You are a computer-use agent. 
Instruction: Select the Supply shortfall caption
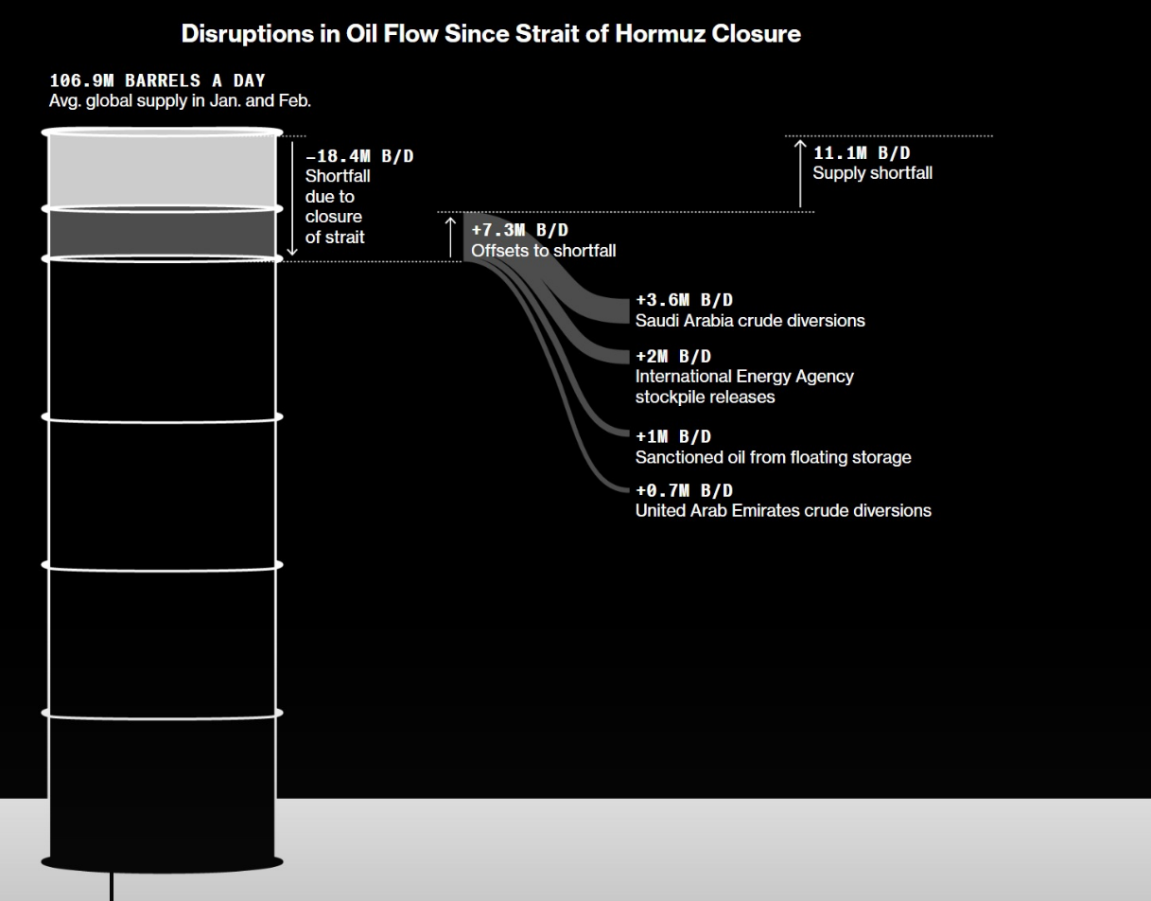[x=872, y=173]
